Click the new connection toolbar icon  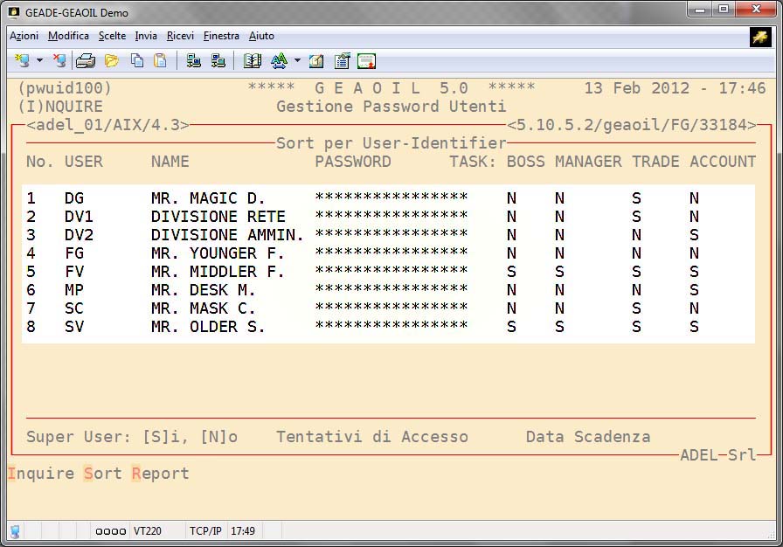point(22,61)
